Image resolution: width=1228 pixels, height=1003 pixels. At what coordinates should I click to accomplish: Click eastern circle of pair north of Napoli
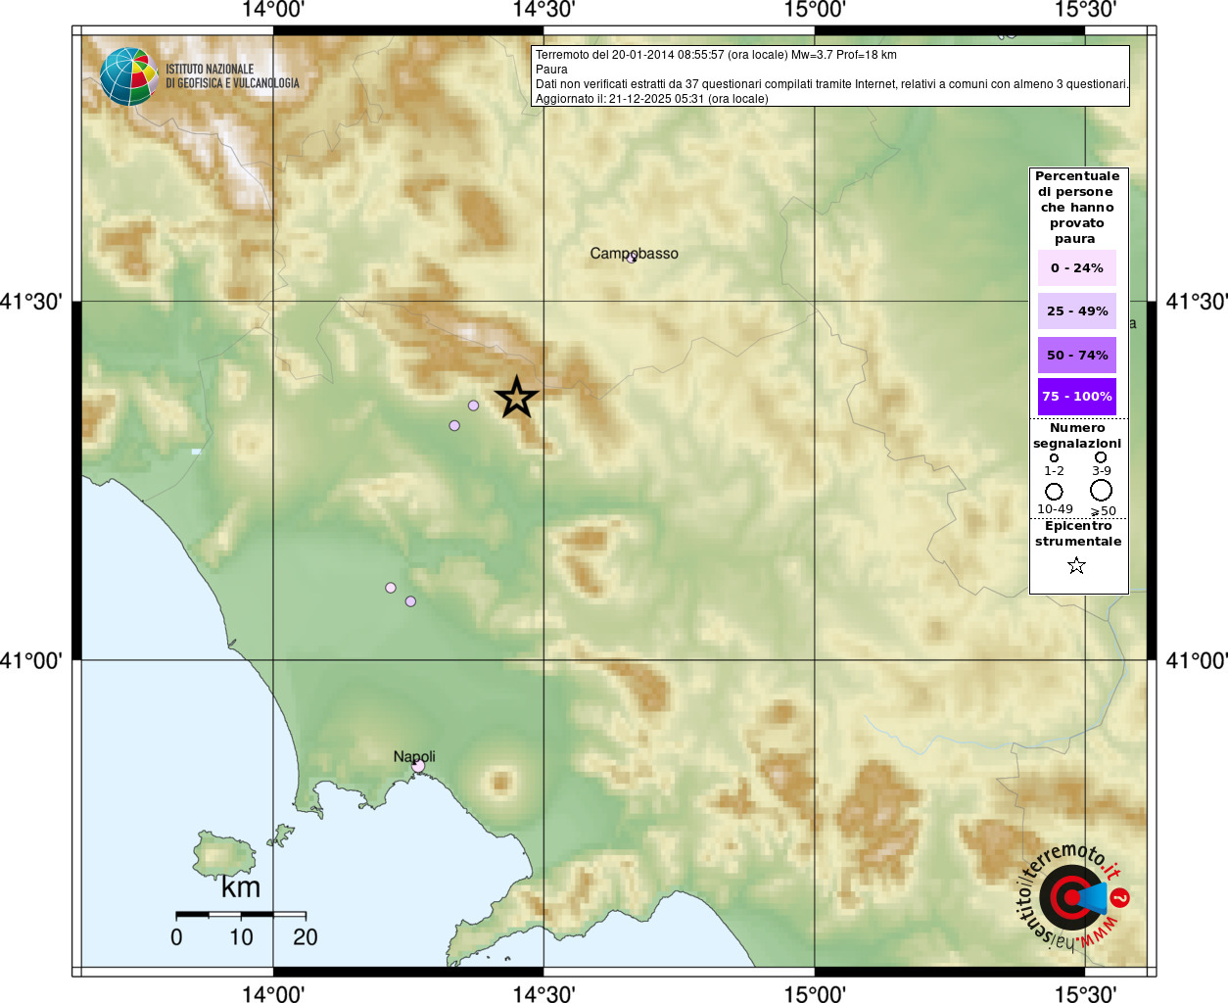410,601
